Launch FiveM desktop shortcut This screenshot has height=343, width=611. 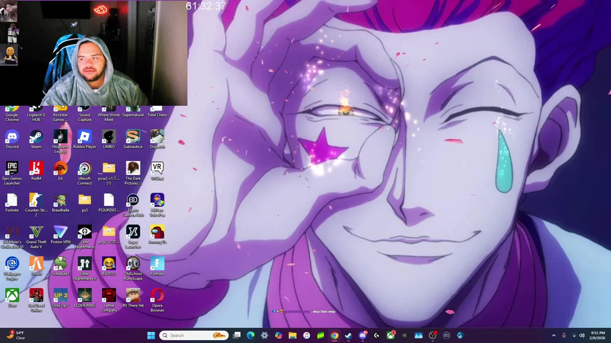[36, 267]
